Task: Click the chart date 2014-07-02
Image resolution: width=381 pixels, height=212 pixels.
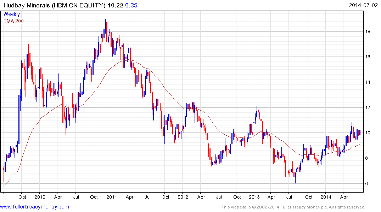Action: pyautogui.click(x=363, y=5)
